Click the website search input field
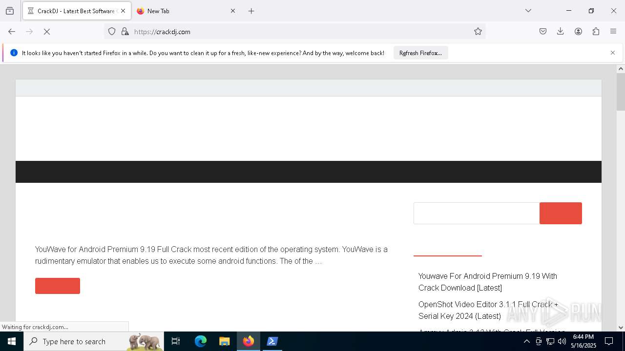The image size is (625, 351). (x=477, y=213)
